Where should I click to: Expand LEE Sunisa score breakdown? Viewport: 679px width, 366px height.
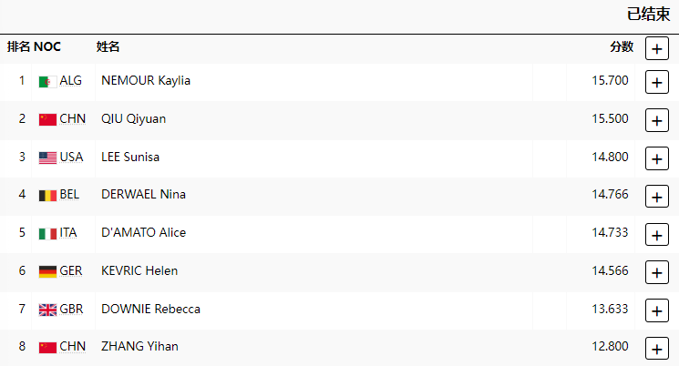tap(656, 158)
